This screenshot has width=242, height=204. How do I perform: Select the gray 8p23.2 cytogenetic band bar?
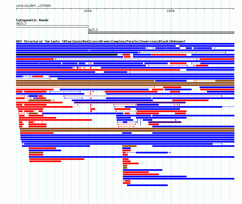pos(161,33)
